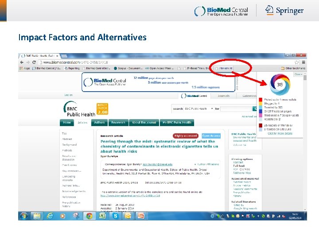The width and height of the screenshot is (319, 239).
Task: Click the BioMed Central banner advertisement
Action: coord(158,82)
